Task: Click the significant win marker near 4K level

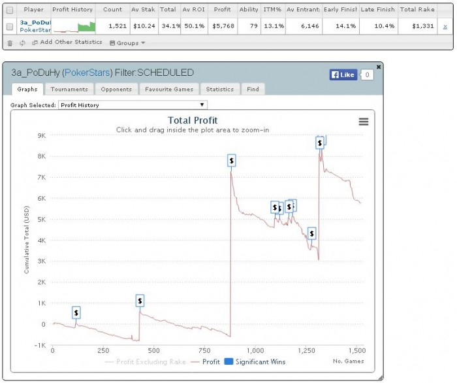Action: point(312,233)
